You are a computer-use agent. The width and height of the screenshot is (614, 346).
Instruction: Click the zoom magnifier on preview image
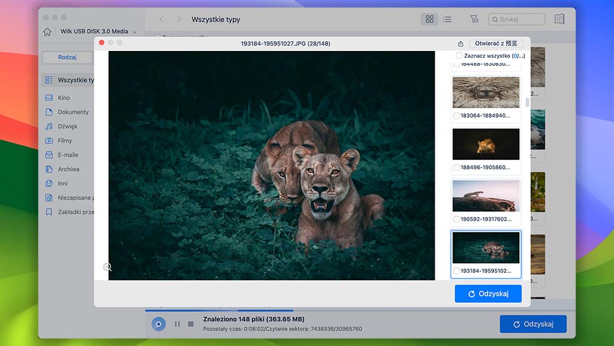tap(107, 267)
